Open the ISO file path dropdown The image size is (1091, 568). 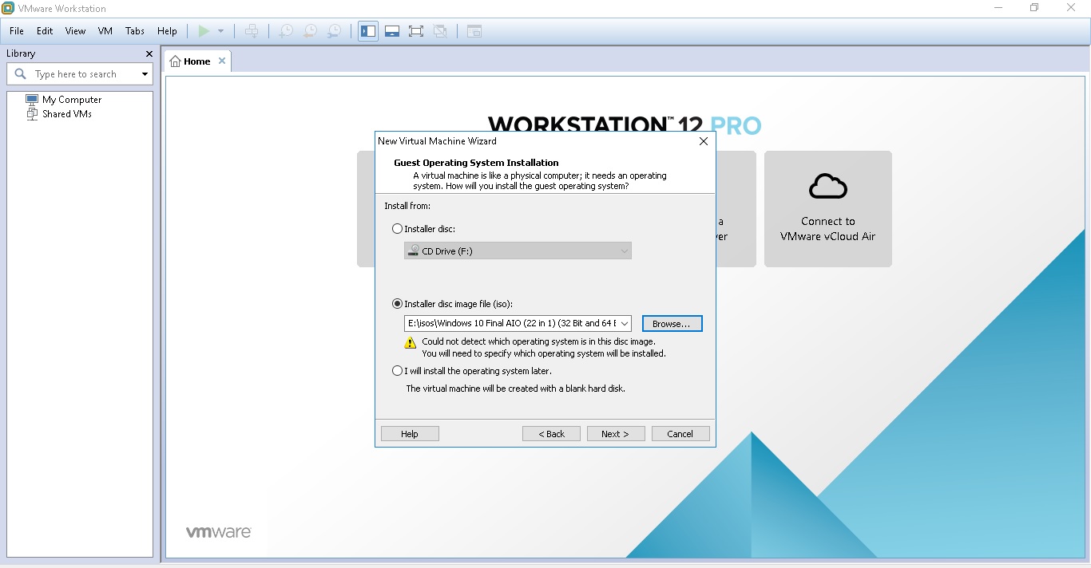click(x=624, y=323)
